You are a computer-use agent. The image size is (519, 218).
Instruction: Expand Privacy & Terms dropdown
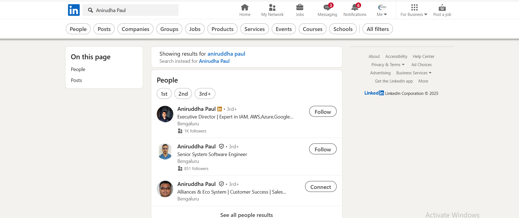[x=388, y=65]
